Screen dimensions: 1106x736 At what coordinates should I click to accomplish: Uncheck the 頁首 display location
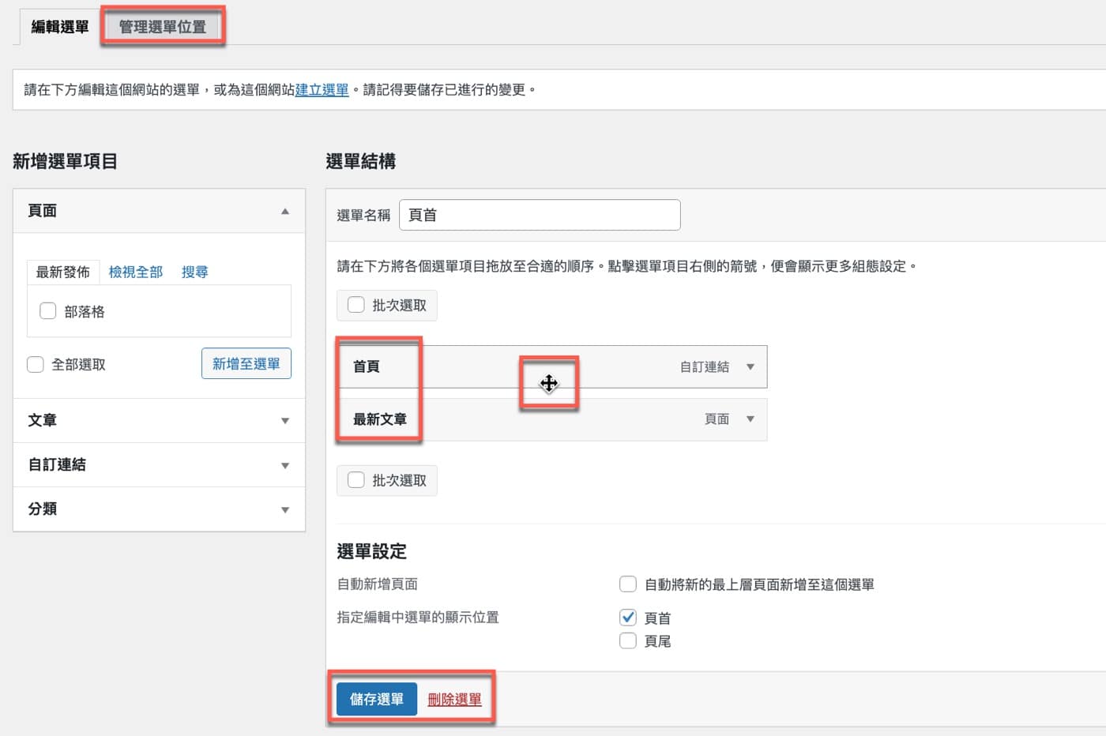click(628, 618)
